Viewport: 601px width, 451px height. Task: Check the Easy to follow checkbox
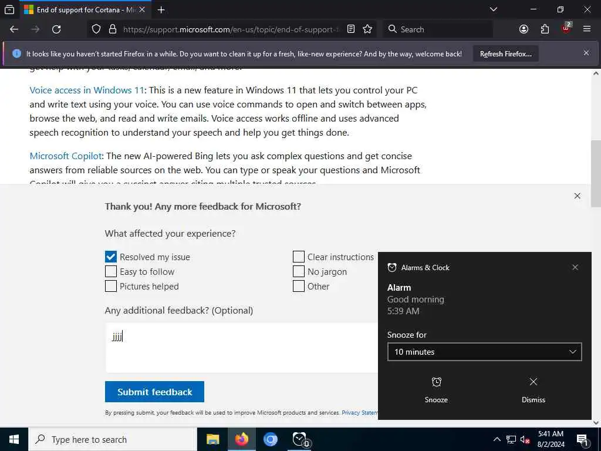[x=111, y=271]
